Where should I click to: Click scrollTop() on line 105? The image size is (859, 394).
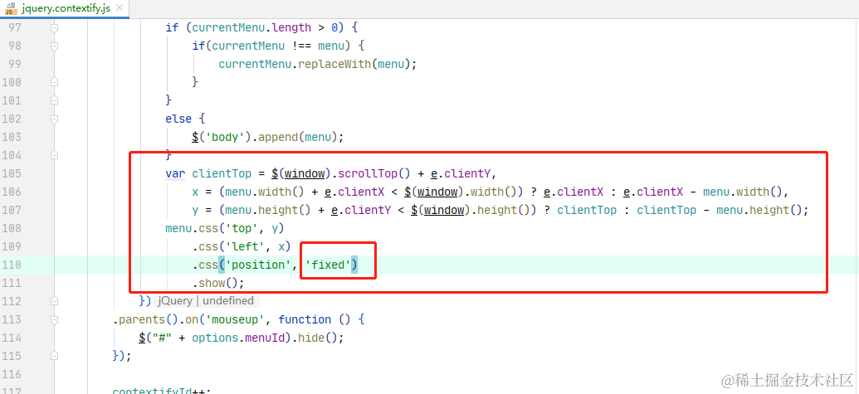tap(374, 173)
